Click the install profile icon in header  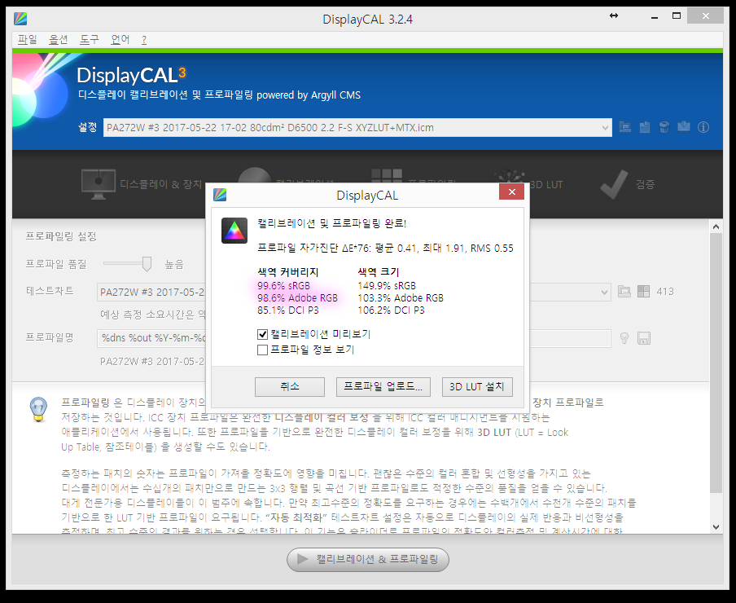[x=683, y=127]
